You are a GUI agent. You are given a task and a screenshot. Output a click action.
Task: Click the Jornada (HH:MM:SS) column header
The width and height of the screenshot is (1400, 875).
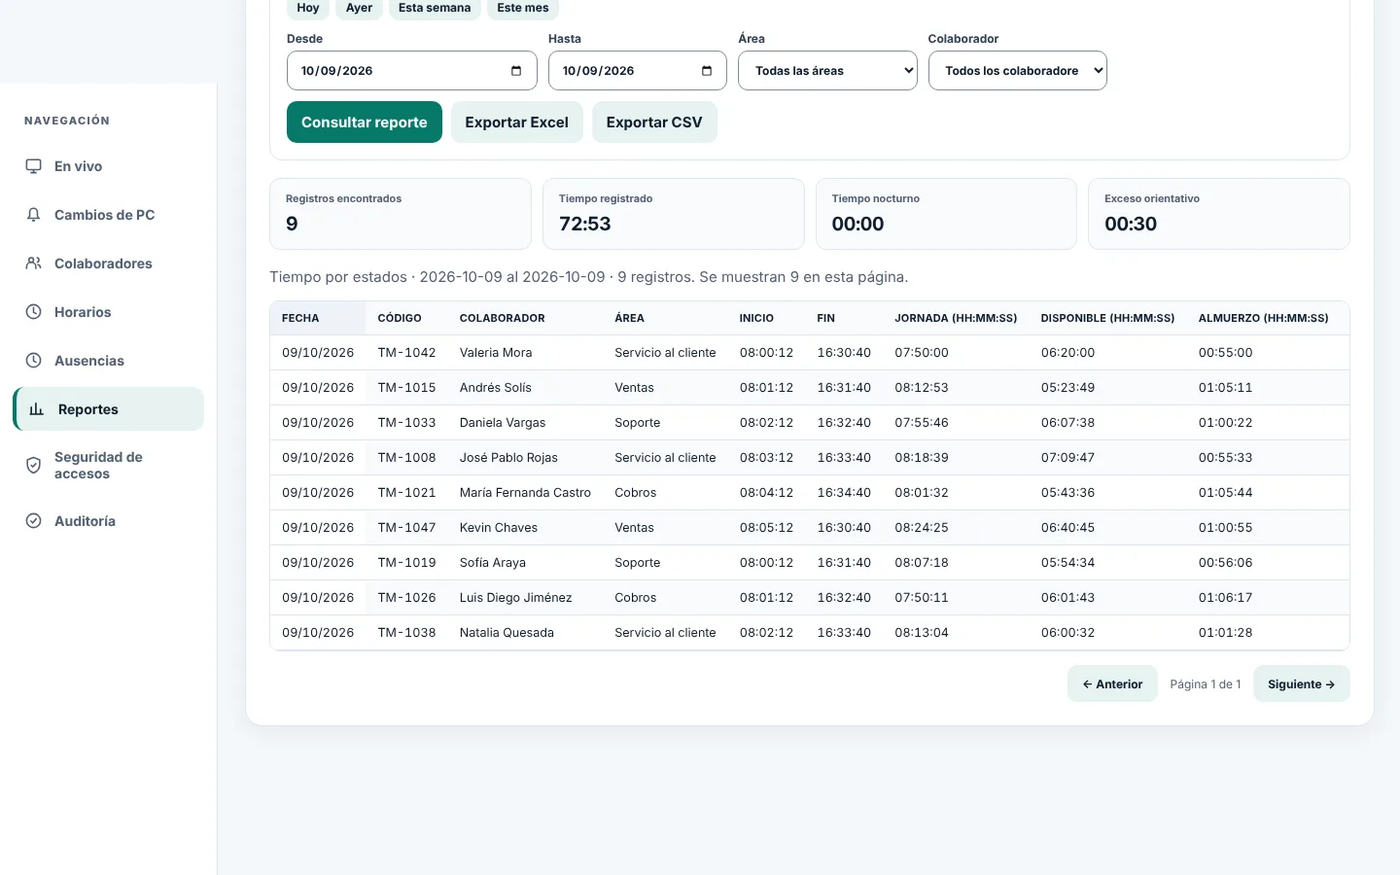(x=956, y=318)
